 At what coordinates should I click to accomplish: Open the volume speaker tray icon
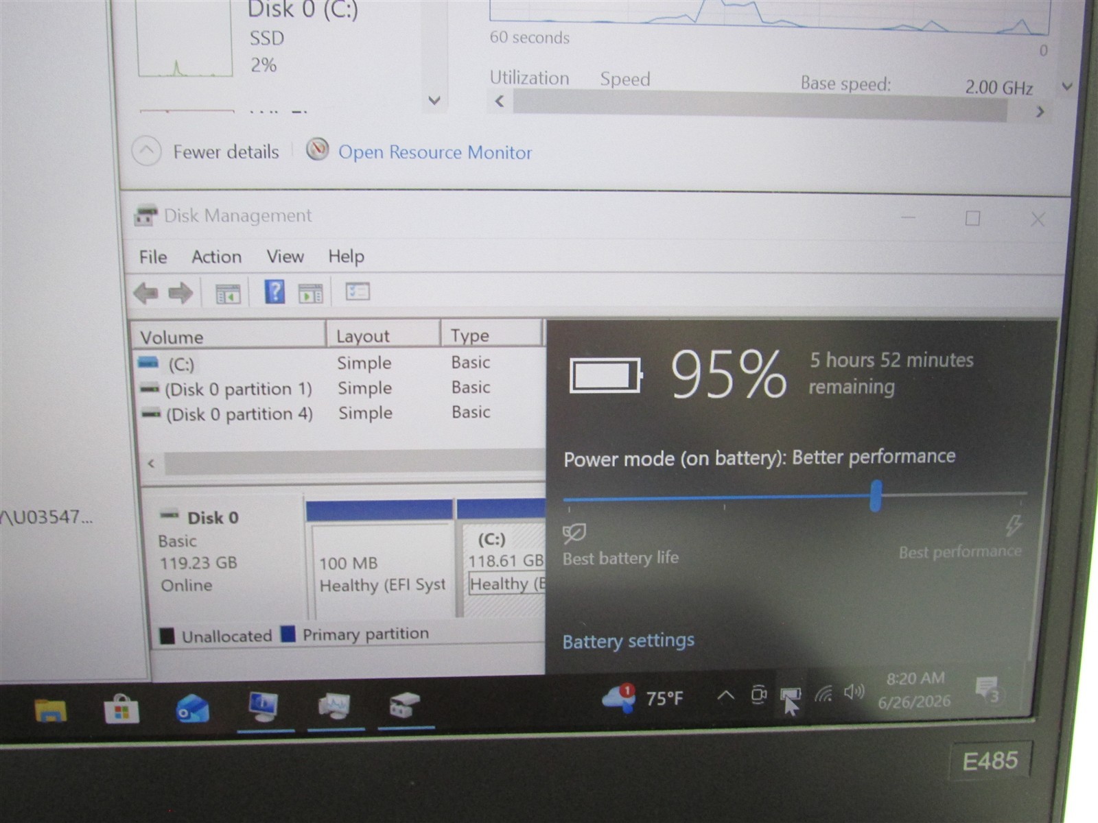point(854,692)
